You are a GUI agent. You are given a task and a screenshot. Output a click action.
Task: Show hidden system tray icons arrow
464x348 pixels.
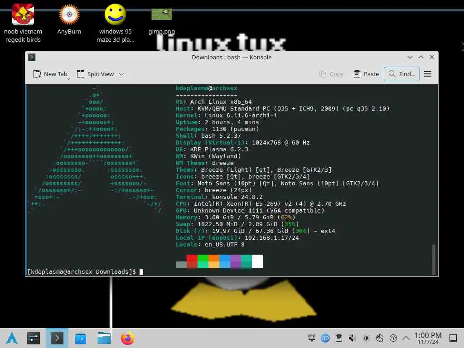406,338
